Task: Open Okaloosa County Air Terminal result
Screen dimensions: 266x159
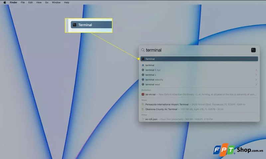Action: [199, 109]
